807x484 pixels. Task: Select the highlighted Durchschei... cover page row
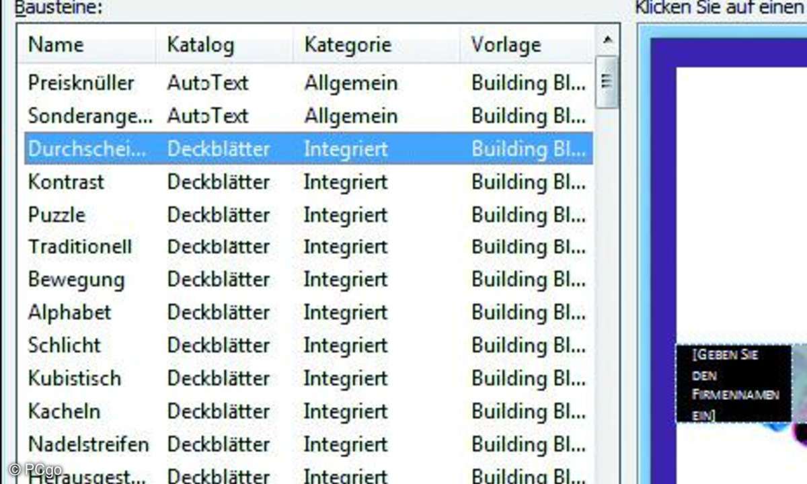click(86, 149)
